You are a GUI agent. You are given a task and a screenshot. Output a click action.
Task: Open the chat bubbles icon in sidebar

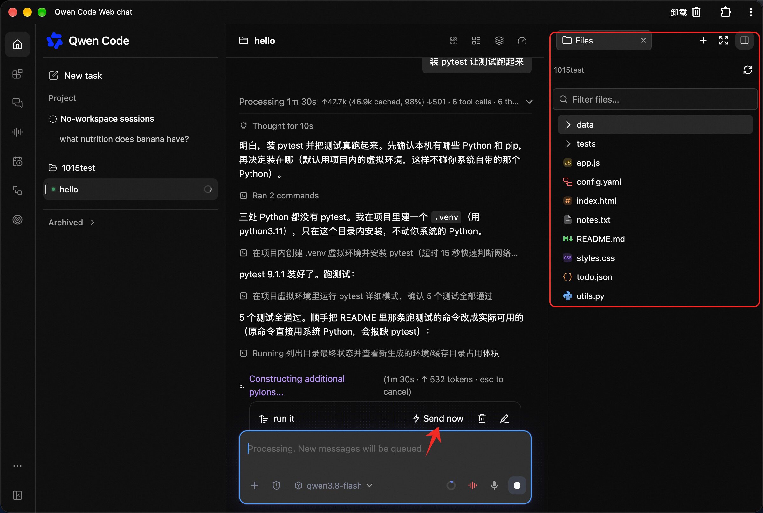click(17, 103)
